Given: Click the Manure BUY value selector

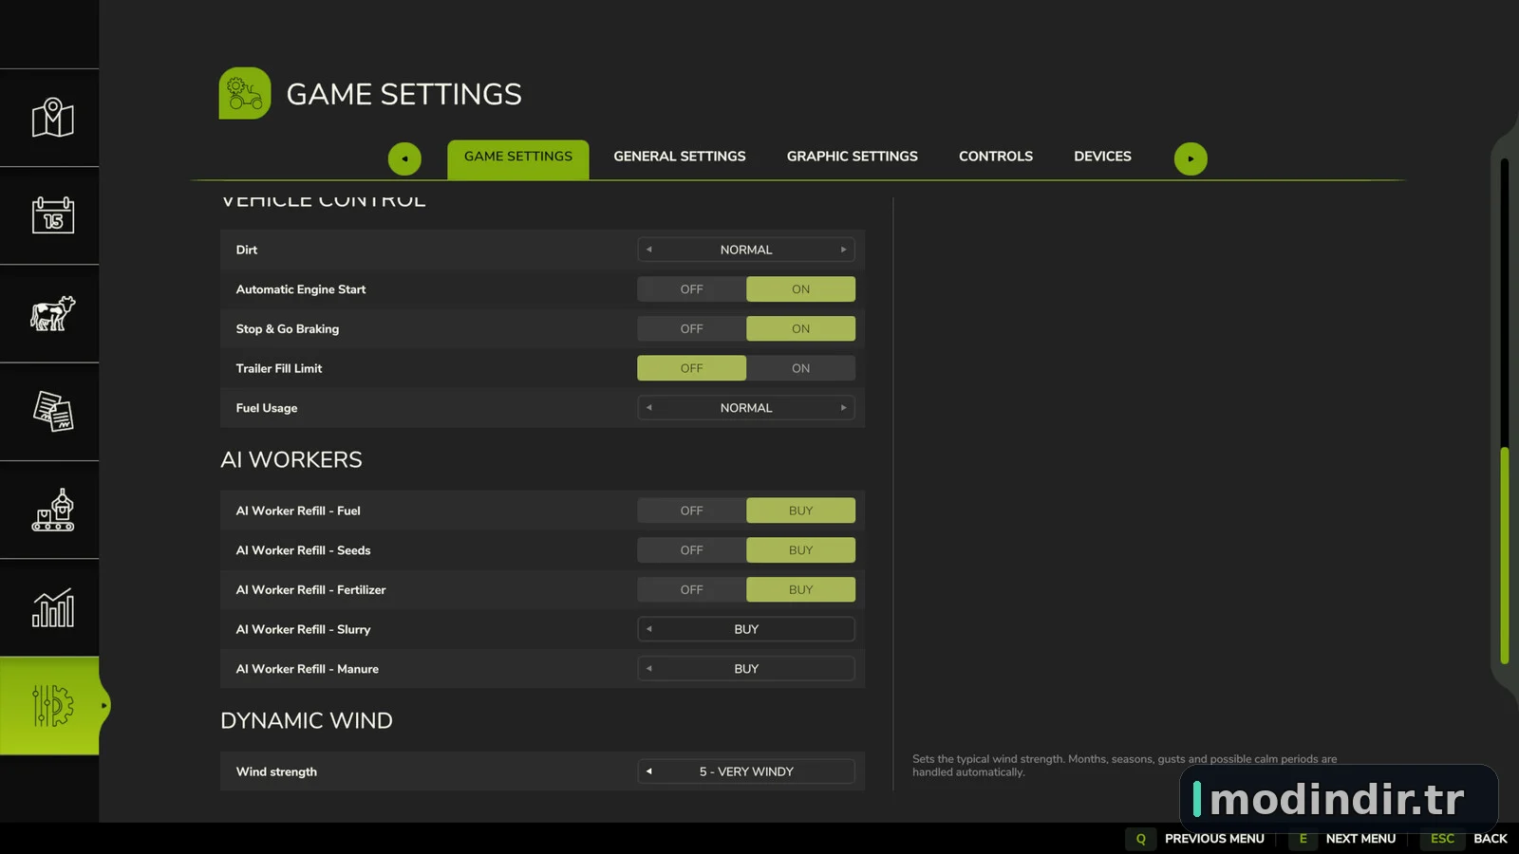Looking at the screenshot, I should coord(746,669).
